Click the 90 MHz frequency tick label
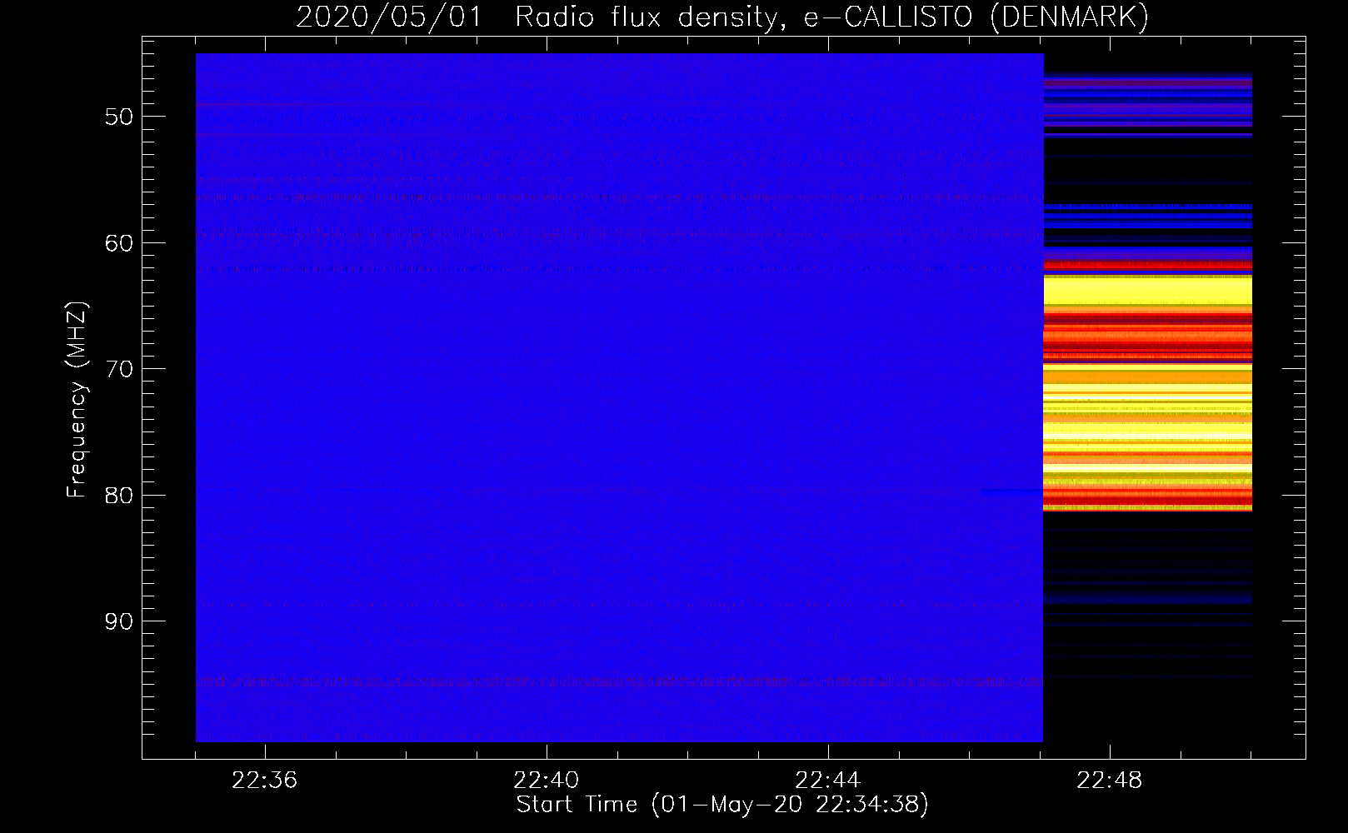 (x=119, y=621)
